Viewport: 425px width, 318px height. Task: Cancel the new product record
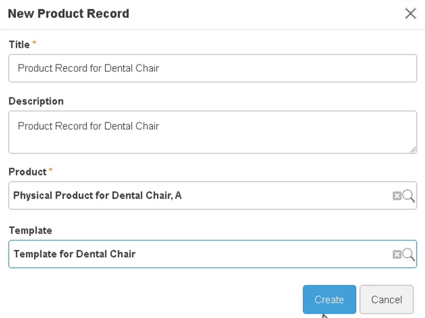386,299
